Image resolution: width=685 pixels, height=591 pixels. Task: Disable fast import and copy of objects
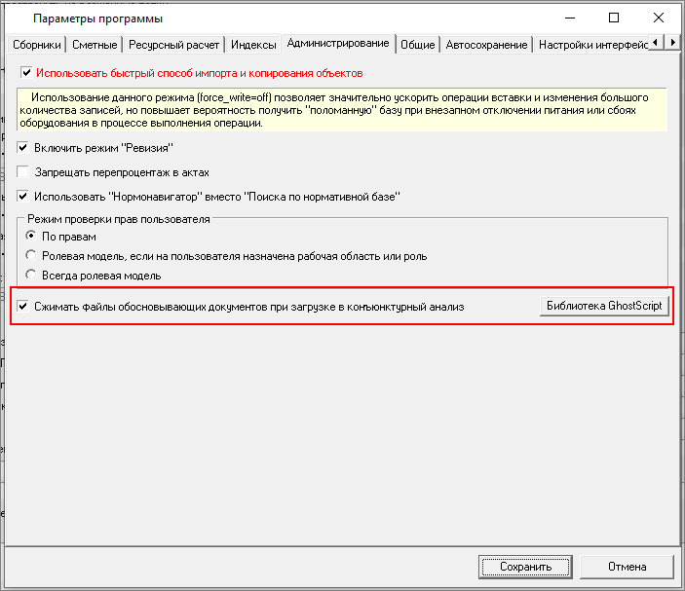(x=27, y=73)
